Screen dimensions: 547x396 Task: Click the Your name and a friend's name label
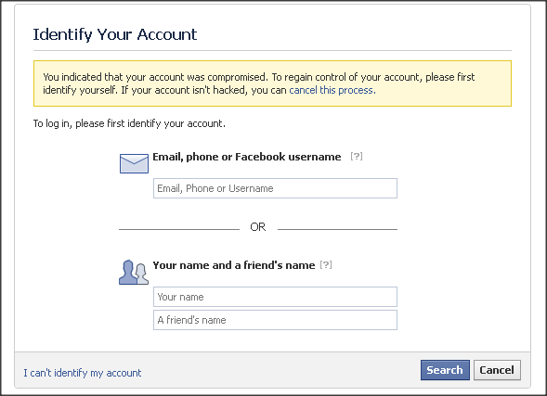234,265
